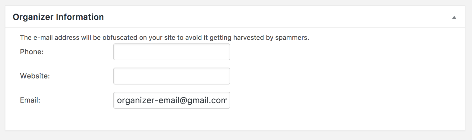Click the Phone input field
This screenshot has height=140, width=472.
(x=171, y=52)
